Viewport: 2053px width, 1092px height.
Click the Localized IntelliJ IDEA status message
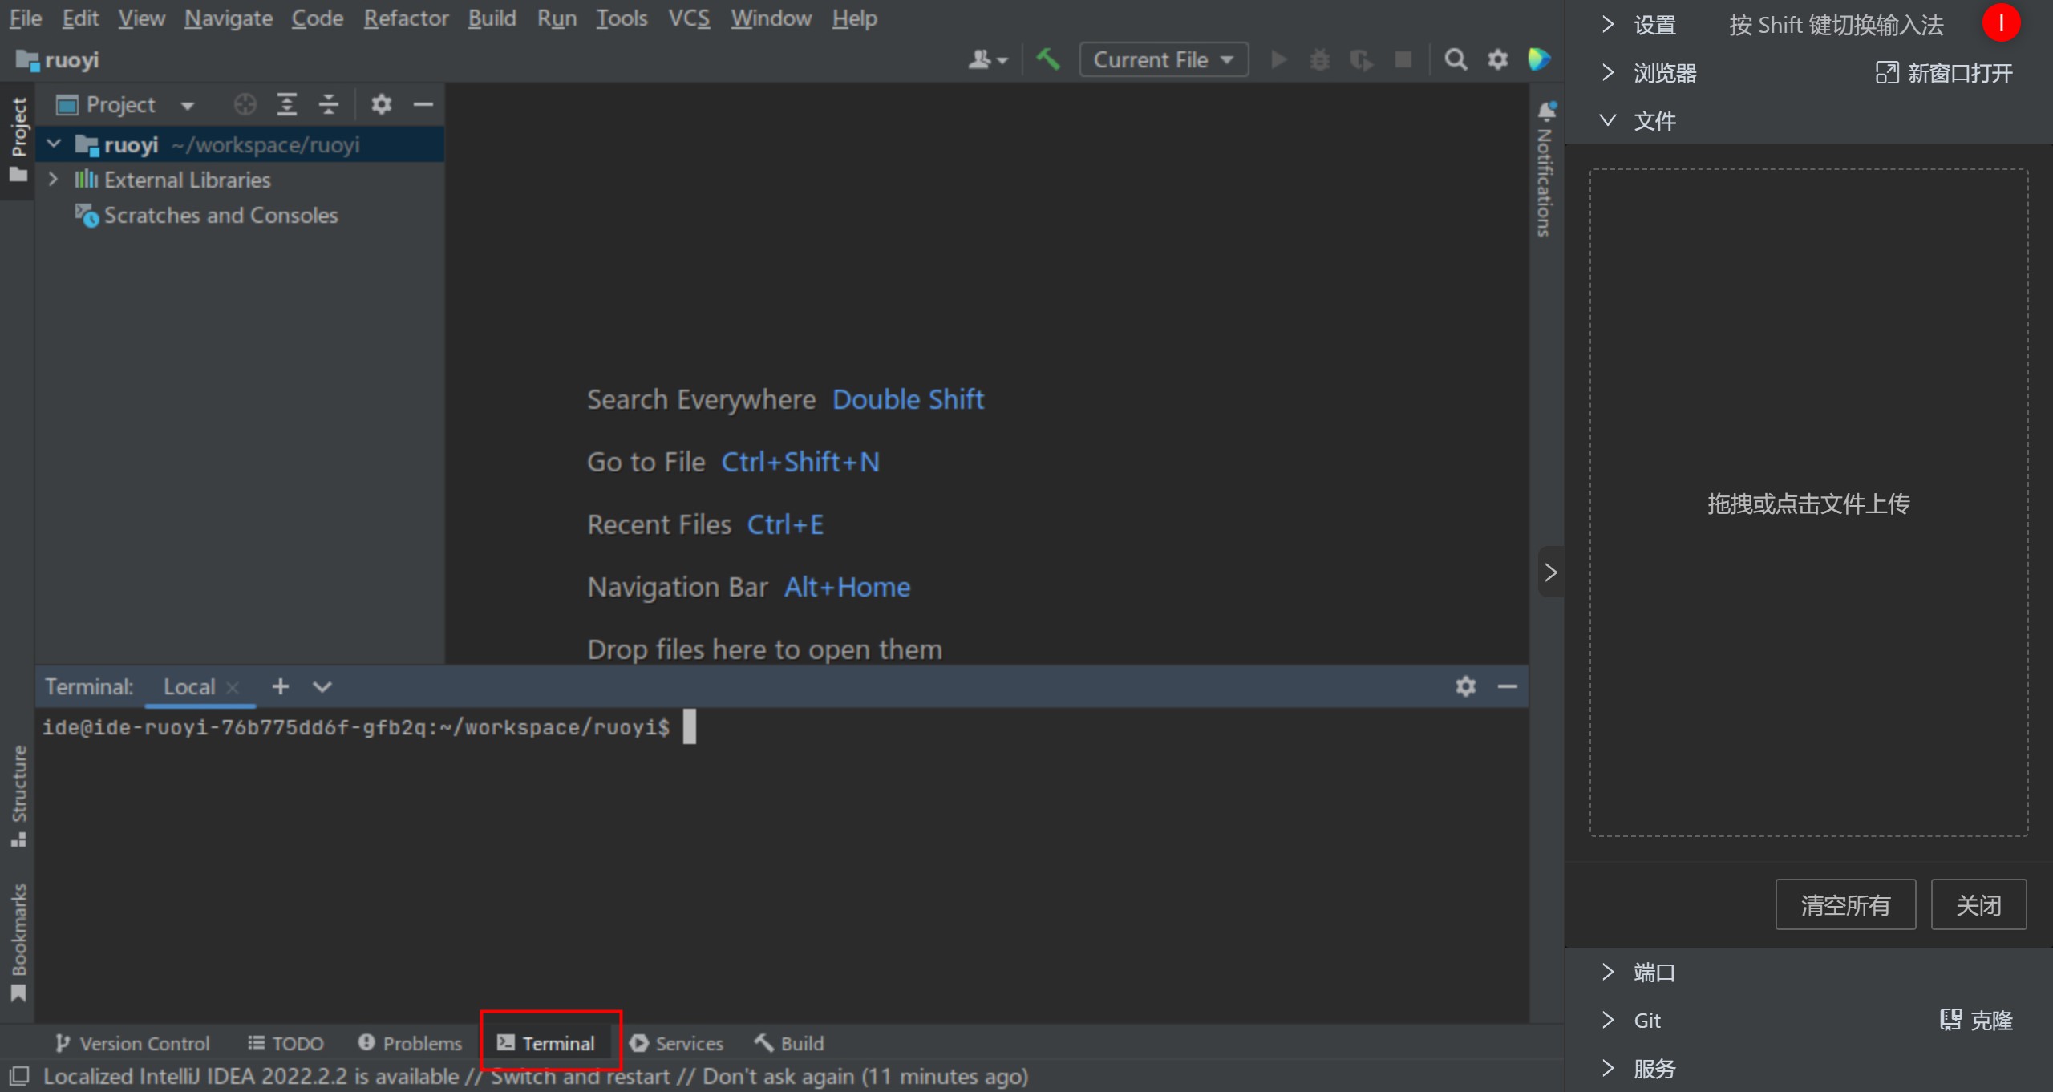[x=535, y=1076]
